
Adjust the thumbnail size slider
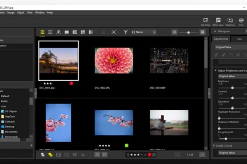click(x=189, y=32)
